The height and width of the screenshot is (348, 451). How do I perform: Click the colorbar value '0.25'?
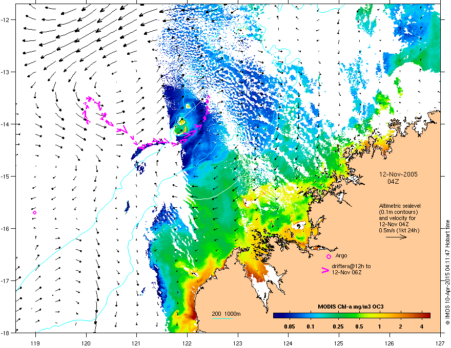338,327
